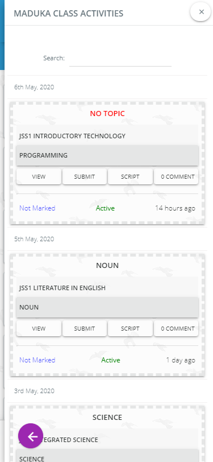Open Script for Noun activity
The height and width of the screenshot is (462, 213).
tap(130, 328)
